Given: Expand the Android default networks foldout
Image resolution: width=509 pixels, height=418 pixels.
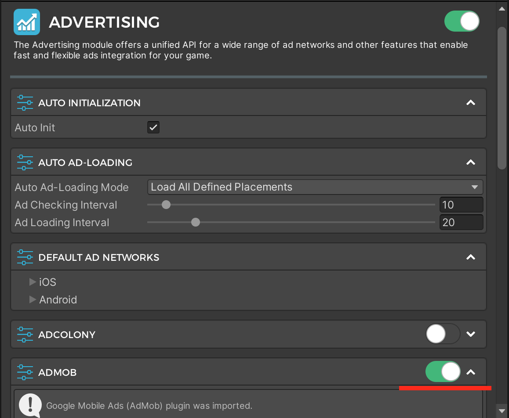Looking at the screenshot, I should pos(33,299).
